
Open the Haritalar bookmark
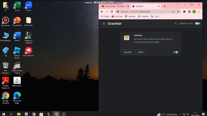point(130,16)
